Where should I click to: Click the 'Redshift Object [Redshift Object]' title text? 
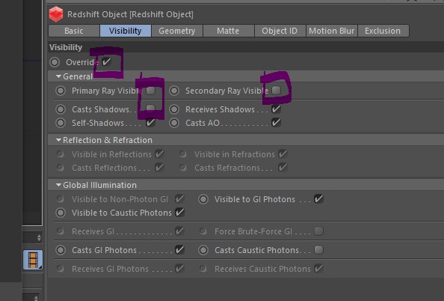coord(130,14)
